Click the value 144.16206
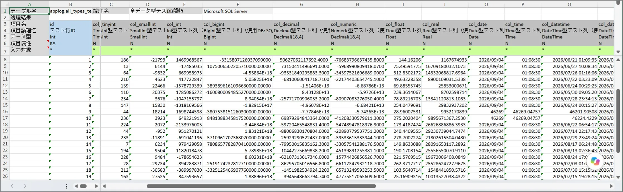The width and height of the screenshot is (623, 192). click(403, 60)
